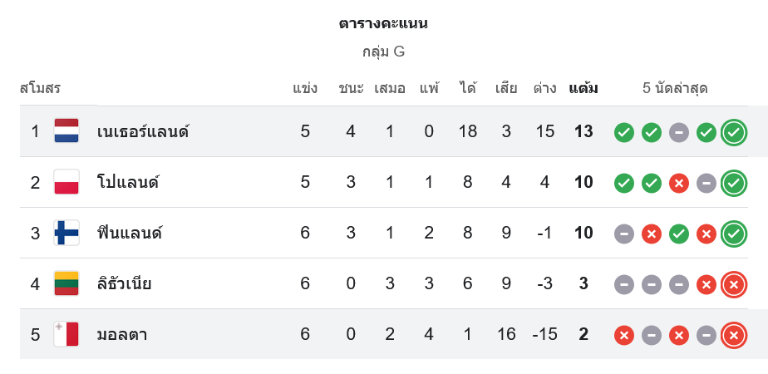Viewport: 768px width, 374px height.
Task: Select the ลิธัวเนีย team name
Action: click(x=124, y=283)
